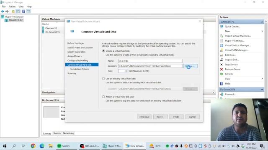This screenshot has height=150, width=268.
Task: Open the File menu
Action: pos(4,7)
